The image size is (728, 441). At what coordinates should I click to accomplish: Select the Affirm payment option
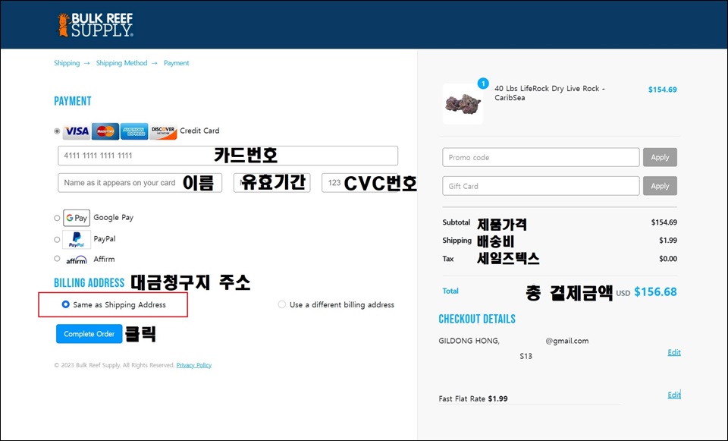[57, 258]
